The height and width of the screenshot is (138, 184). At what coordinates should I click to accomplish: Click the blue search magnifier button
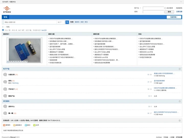67,22
